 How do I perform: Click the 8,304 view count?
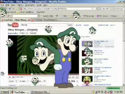[71, 81]
